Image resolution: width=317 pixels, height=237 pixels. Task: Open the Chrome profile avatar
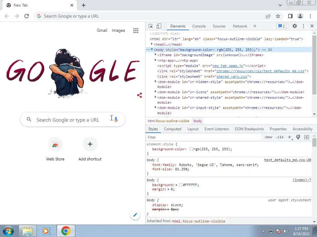pos(300,16)
